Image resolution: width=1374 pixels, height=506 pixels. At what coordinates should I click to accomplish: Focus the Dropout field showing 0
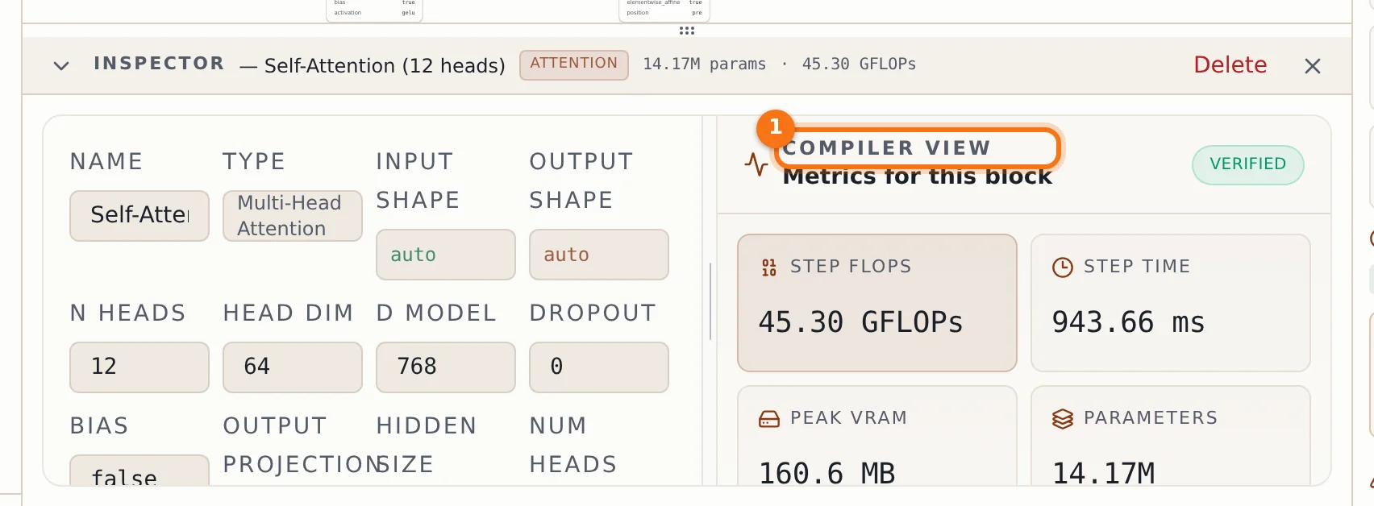click(599, 367)
